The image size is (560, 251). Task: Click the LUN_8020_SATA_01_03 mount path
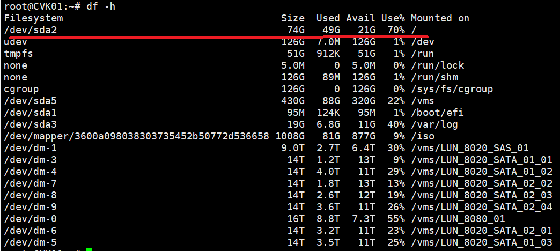click(x=482, y=242)
